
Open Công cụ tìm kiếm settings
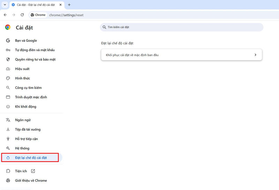28,88
